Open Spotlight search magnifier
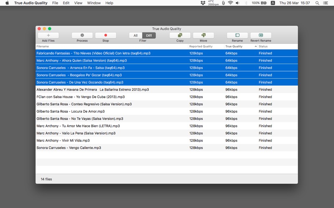The width and height of the screenshot is (334, 208). pyautogui.click(x=317, y=3)
